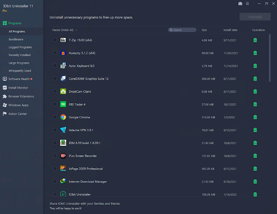Screen dimensions: 277x214
Task: Click the trash icon for iFun Screen Recorder
Action: [255, 156]
